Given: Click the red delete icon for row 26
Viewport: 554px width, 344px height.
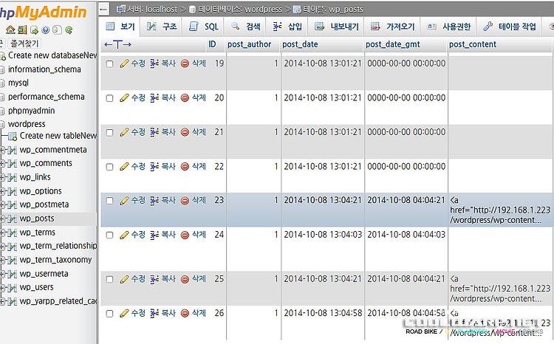Looking at the screenshot, I should (x=185, y=313).
